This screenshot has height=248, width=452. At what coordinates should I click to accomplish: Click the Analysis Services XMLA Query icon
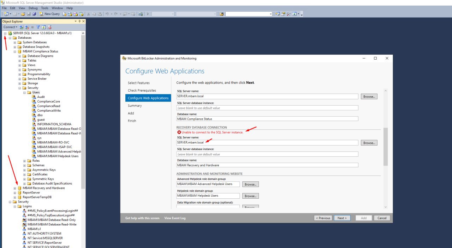[x=81, y=14]
